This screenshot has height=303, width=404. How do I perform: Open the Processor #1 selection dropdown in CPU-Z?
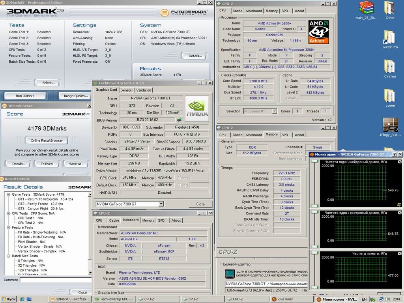(275, 111)
